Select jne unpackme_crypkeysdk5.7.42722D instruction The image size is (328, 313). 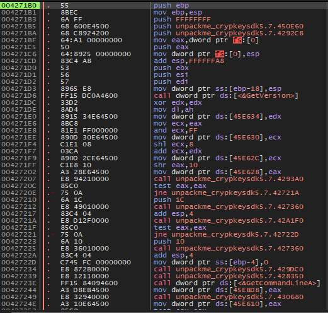(x=226, y=234)
